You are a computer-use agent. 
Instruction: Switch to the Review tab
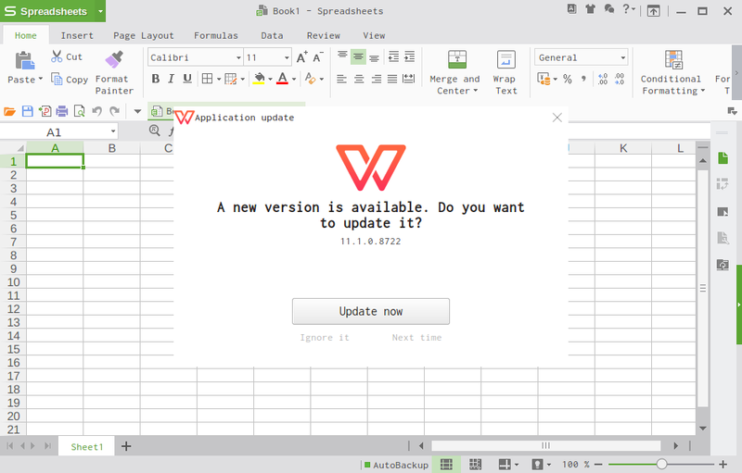tap(323, 35)
